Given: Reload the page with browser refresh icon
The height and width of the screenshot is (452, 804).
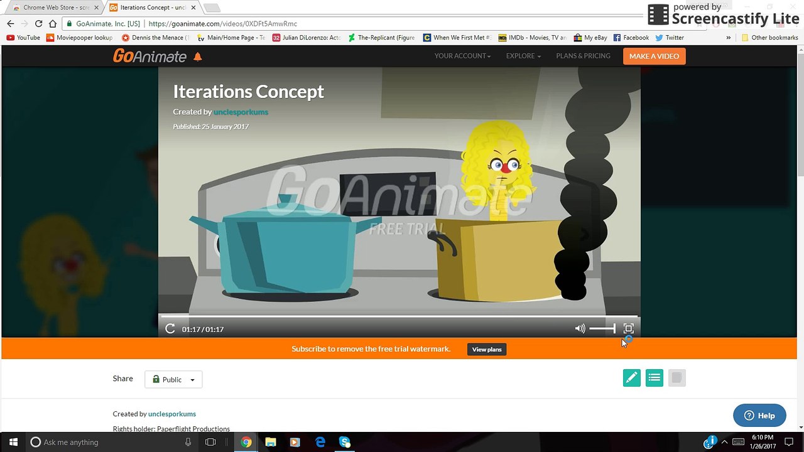Looking at the screenshot, I should coord(38,23).
